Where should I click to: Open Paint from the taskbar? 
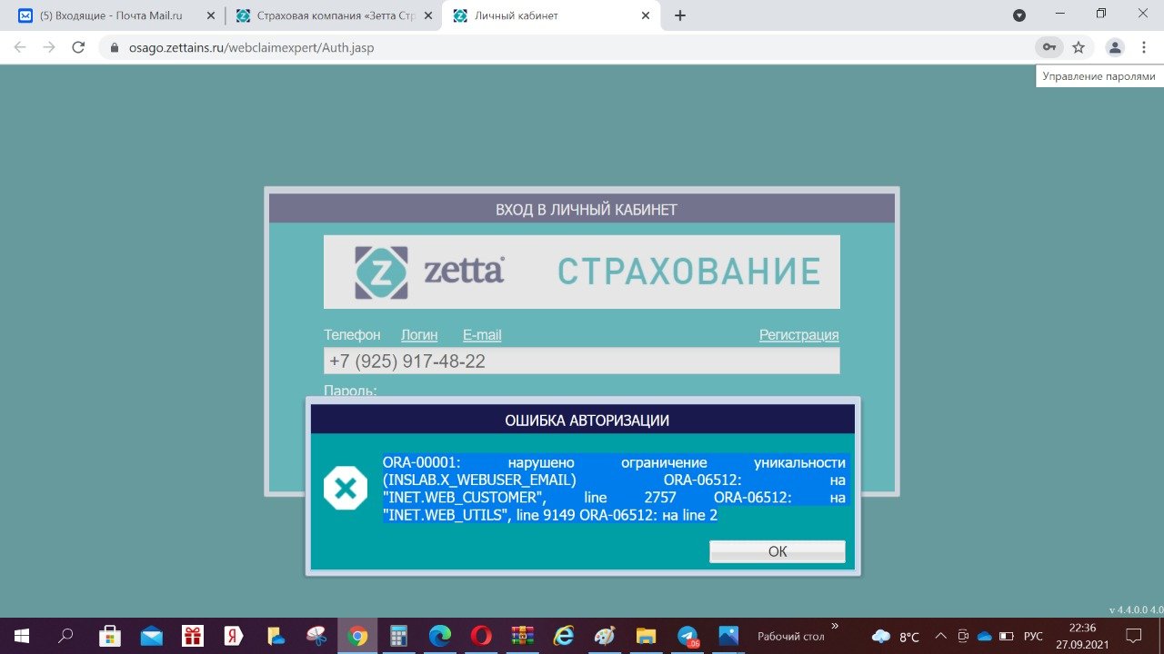605,636
